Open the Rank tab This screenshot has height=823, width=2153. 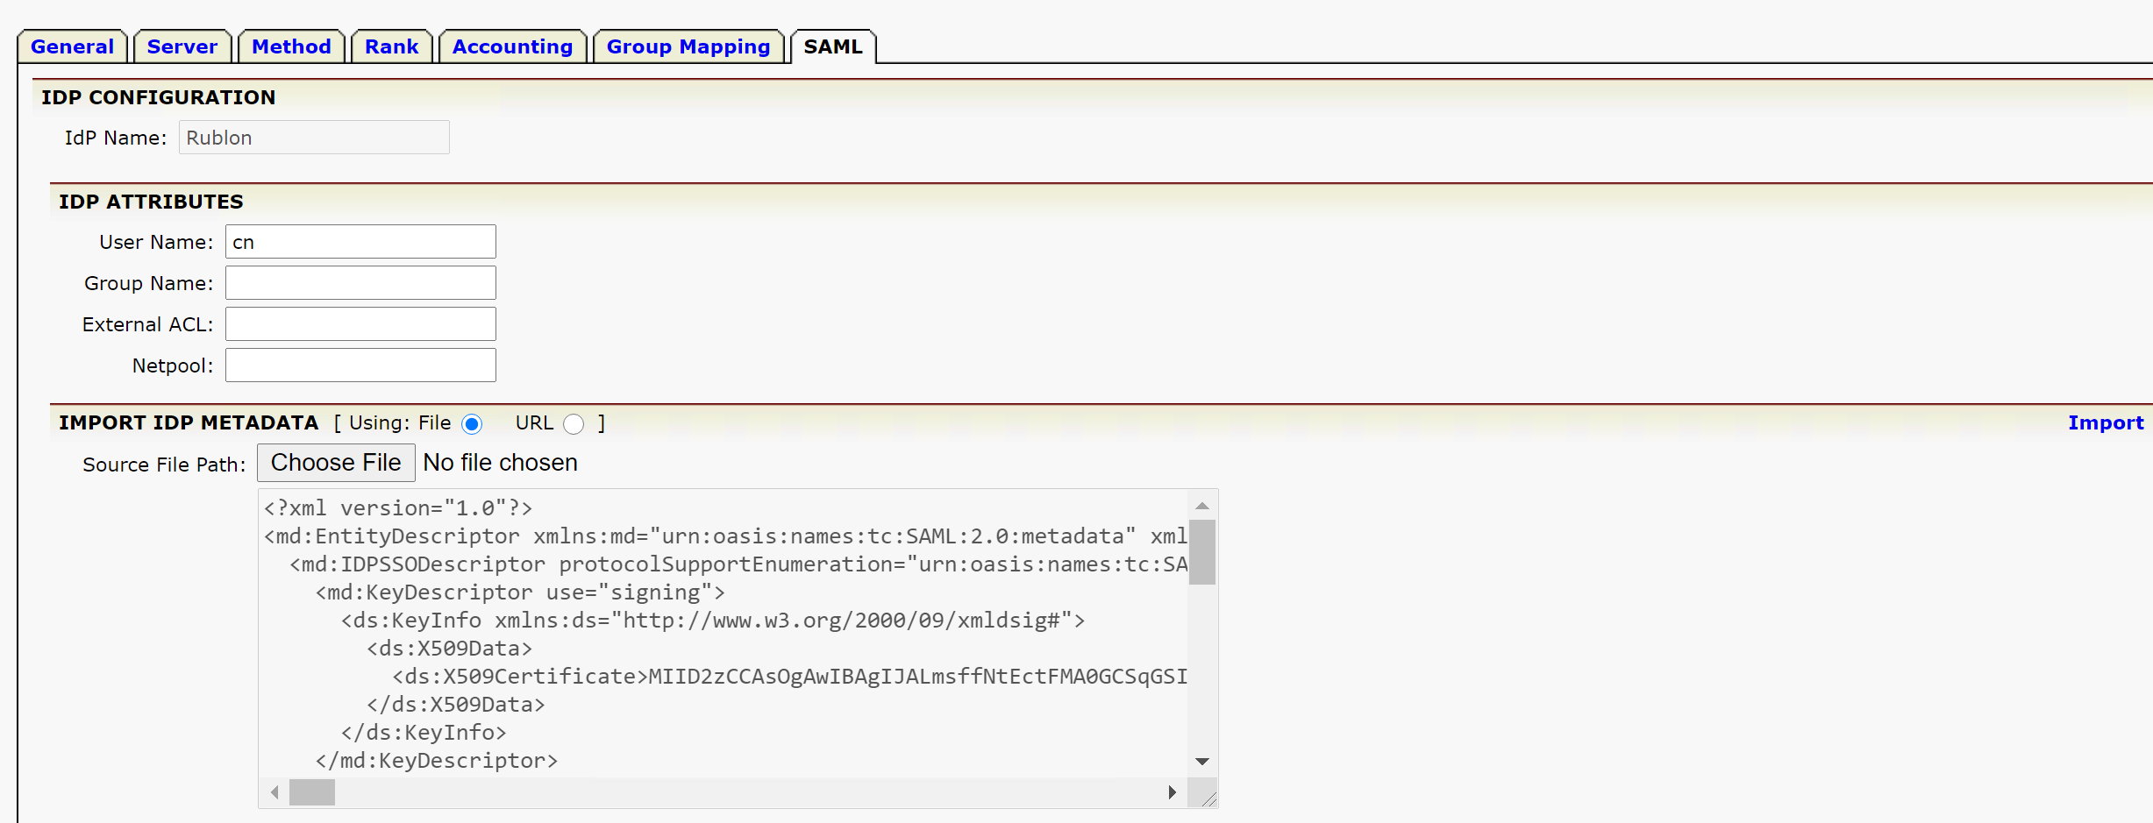pyautogui.click(x=391, y=46)
